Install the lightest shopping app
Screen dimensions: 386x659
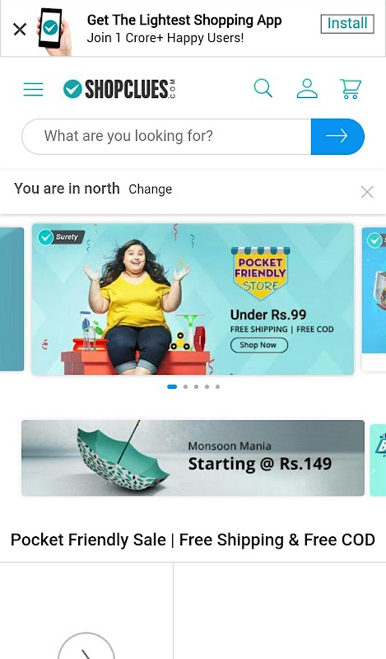tap(347, 24)
